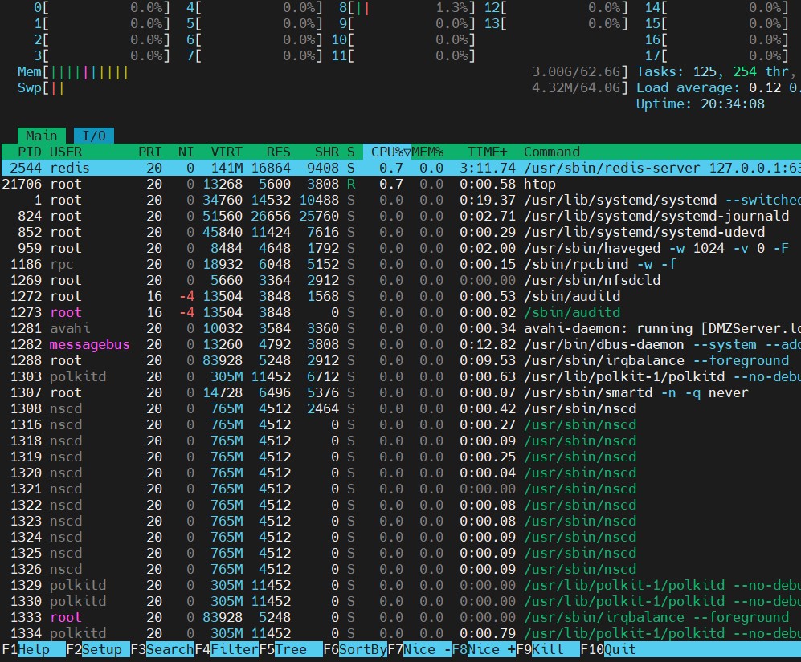Select nscd thread row with PID 1319
This screenshot has width=801, height=662.
point(400,457)
